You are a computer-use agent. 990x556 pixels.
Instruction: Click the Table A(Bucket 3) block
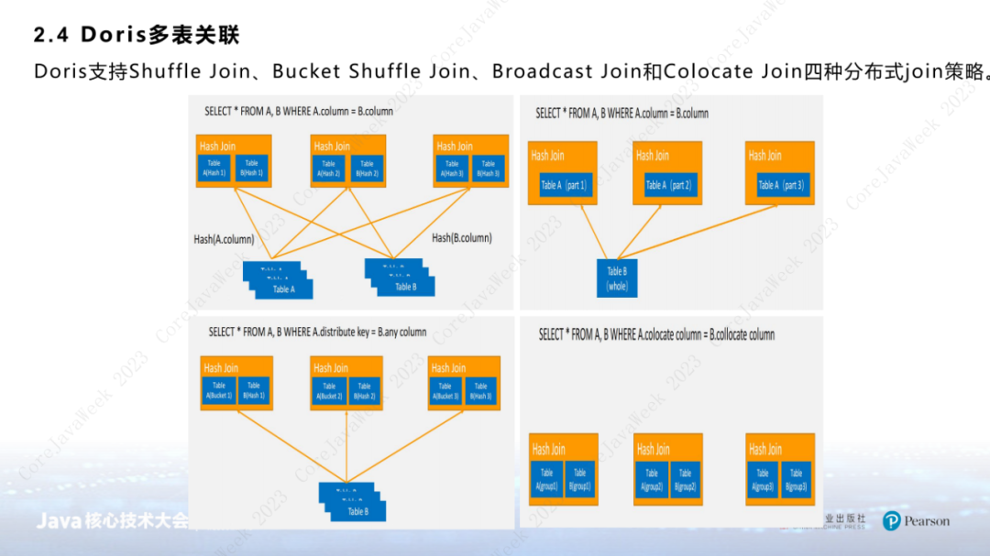tap(446, 390)
